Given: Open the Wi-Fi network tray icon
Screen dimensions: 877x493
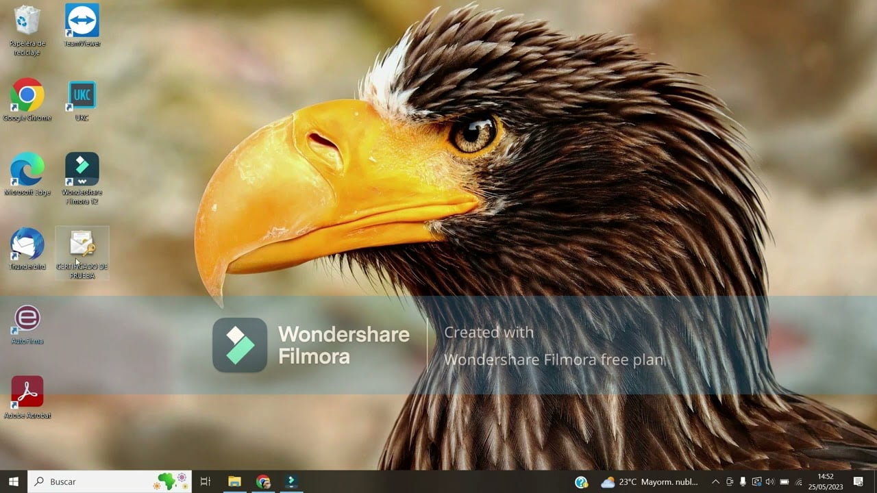Looking at the screenshot, I should coord(798,482).
